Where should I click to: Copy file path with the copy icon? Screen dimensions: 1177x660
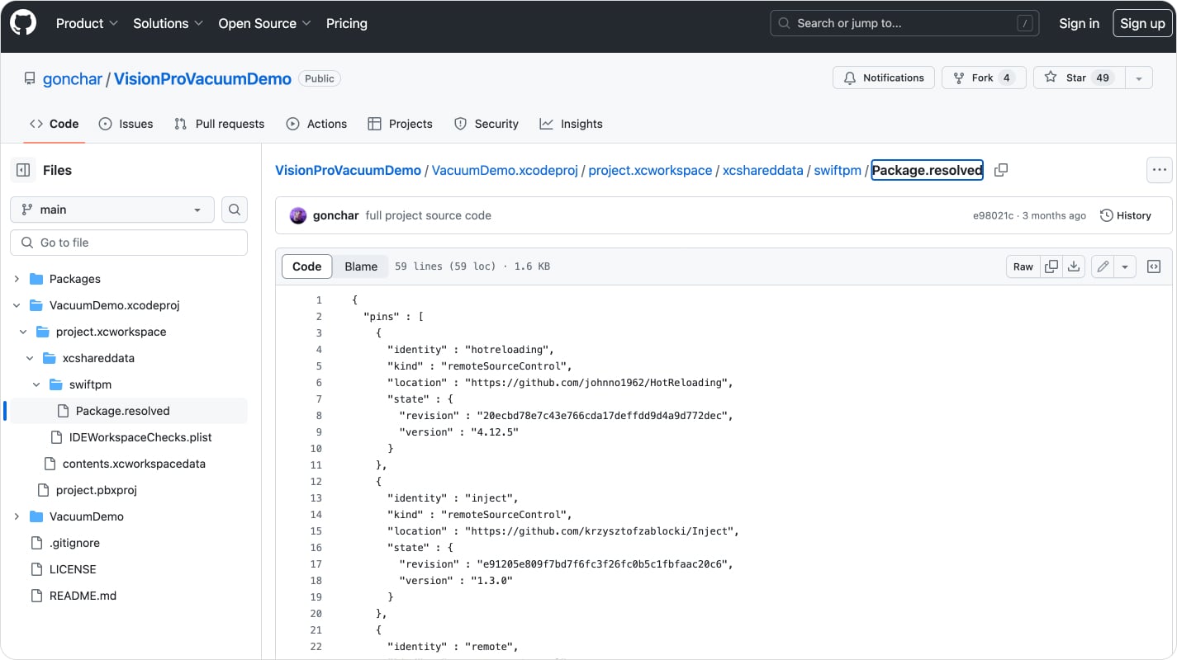pos(1001,170)
